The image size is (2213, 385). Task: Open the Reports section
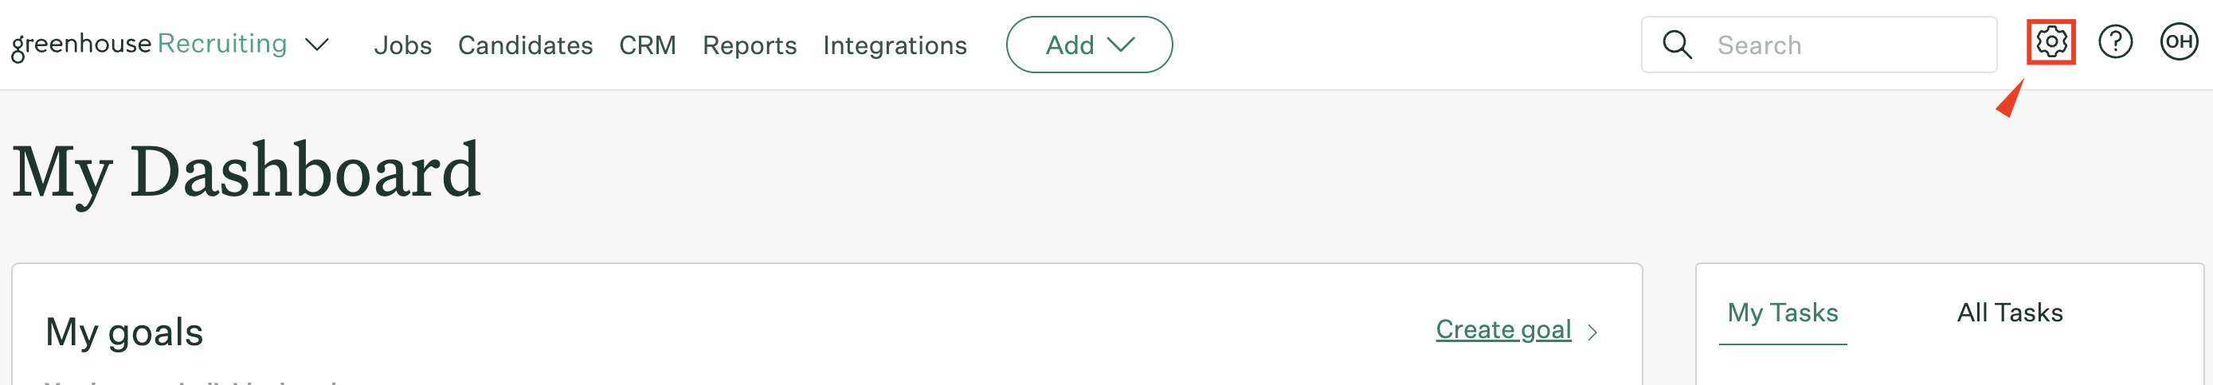coord(749,45)
